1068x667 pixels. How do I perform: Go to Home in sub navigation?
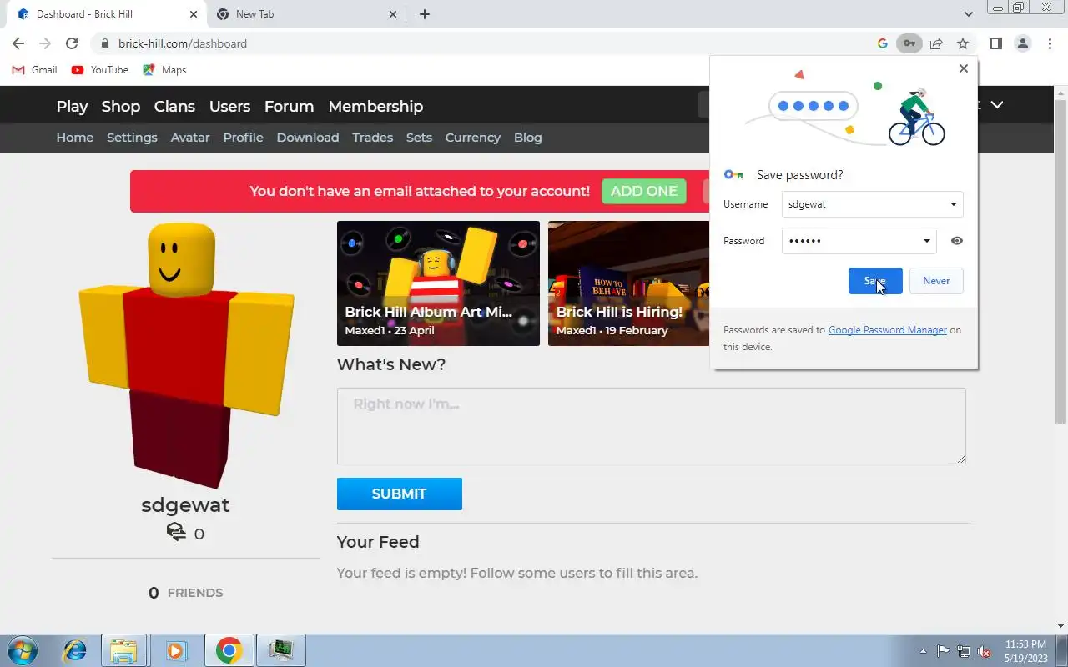pos(75,138)
